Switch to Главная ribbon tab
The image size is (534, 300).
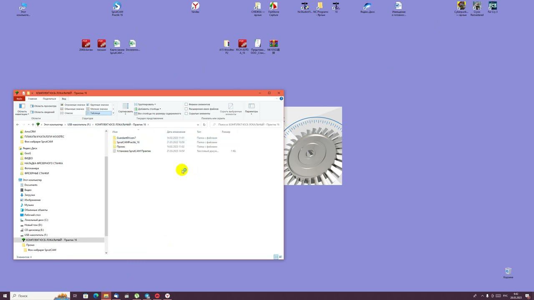(33, 99)
